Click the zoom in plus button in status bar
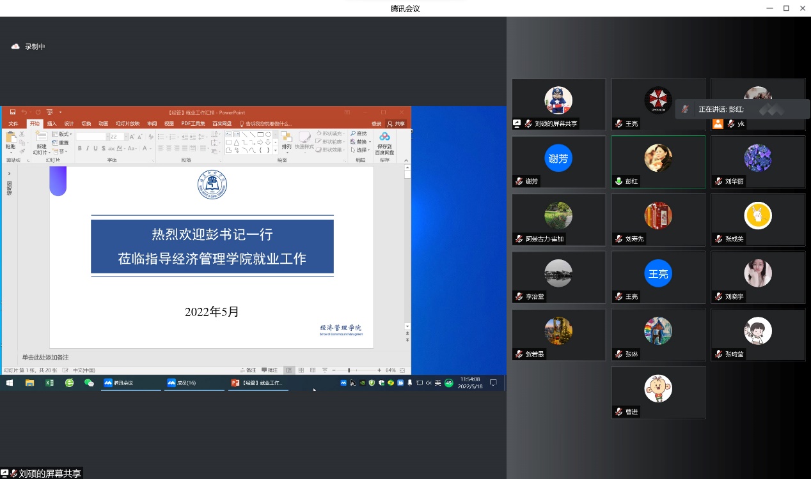 click(x=381, y=370)
